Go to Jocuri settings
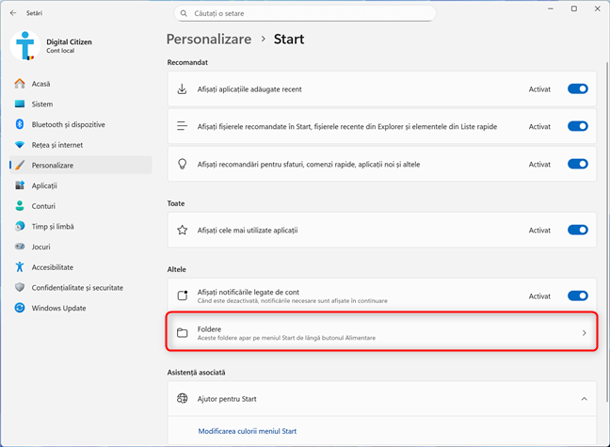 42,247
